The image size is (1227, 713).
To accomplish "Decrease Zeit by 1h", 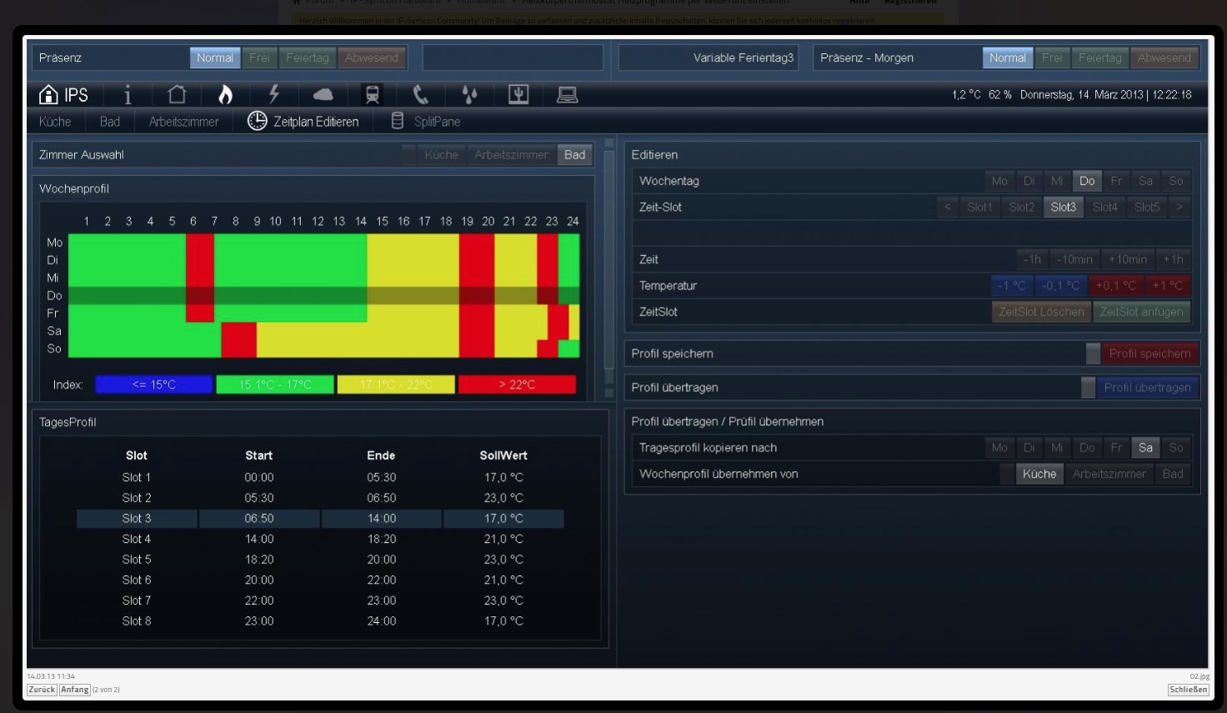I will point(1032,259).
